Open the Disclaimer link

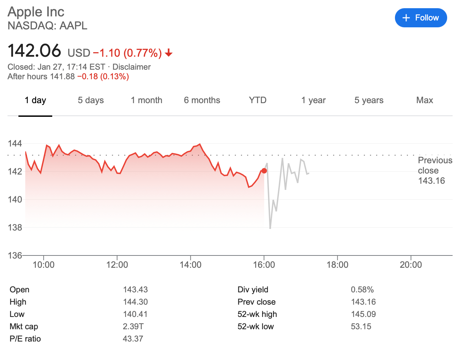[x=131, y=67]
